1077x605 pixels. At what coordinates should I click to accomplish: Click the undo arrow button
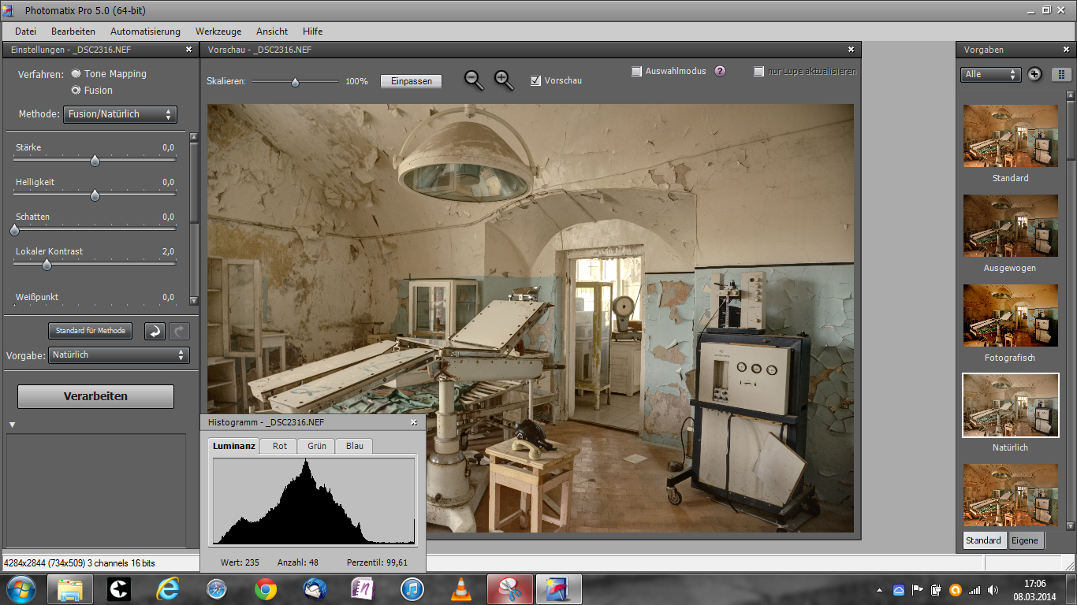[x=155, y=331]
